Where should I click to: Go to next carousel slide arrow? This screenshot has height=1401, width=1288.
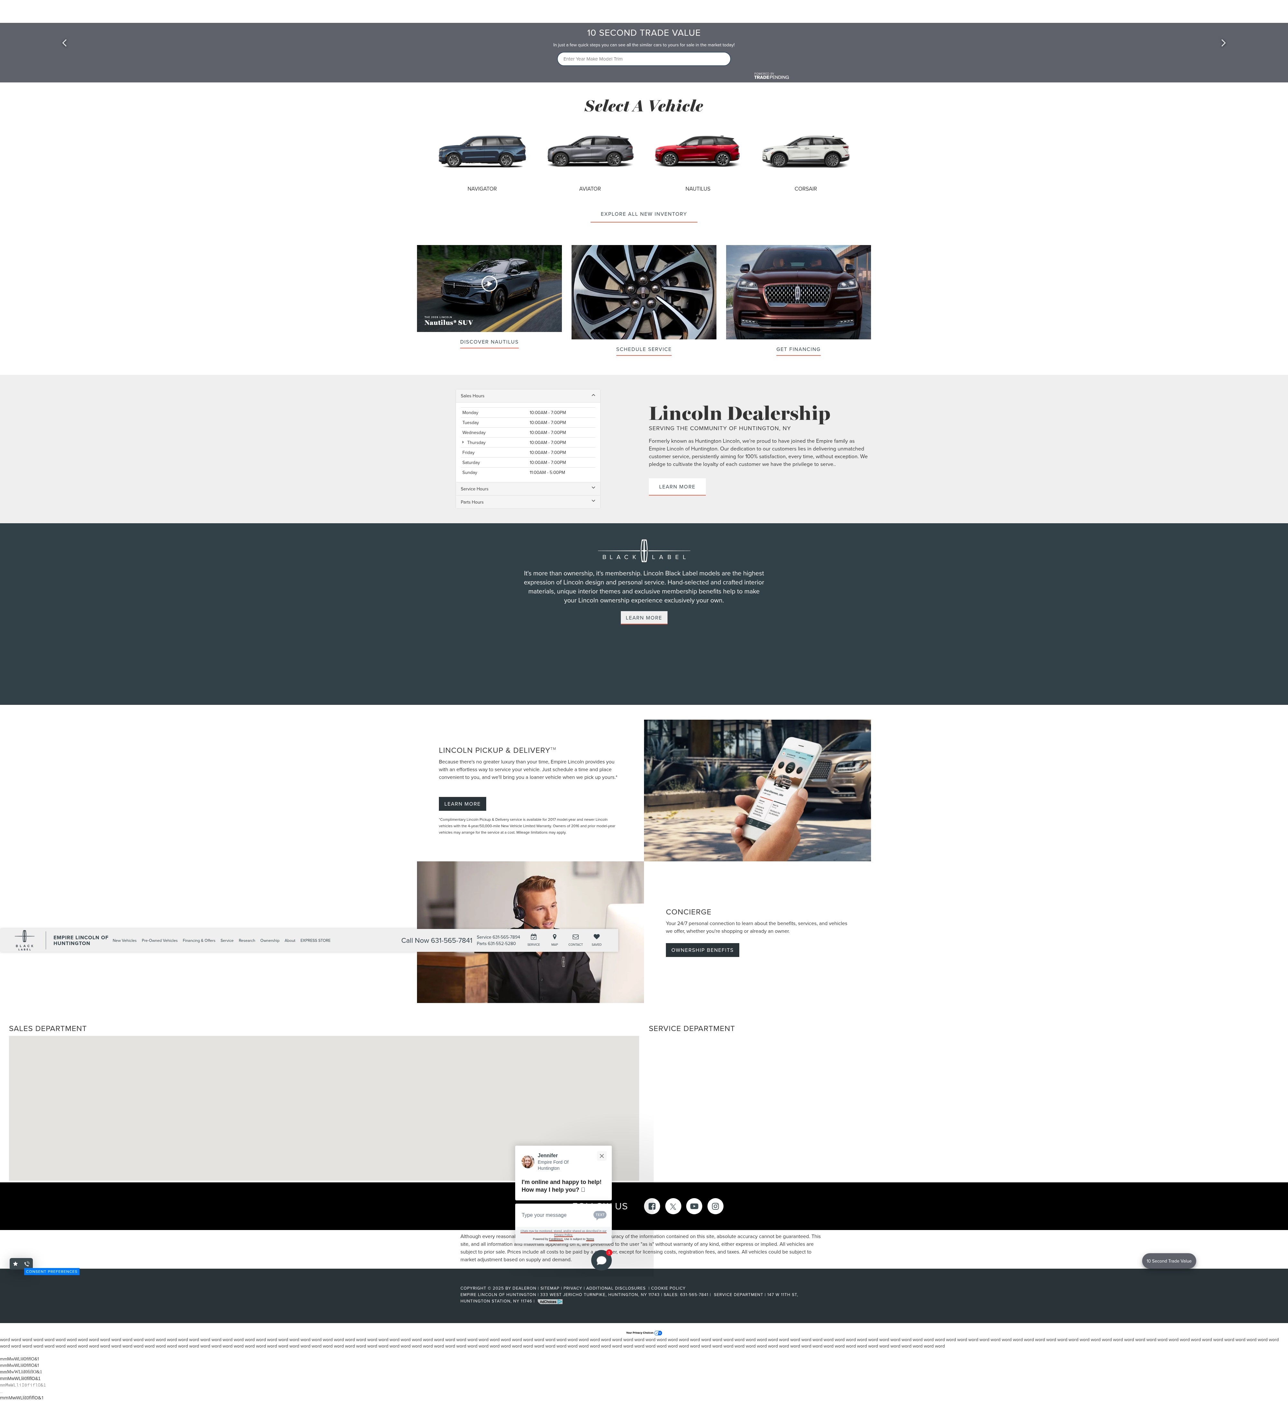1223,43
